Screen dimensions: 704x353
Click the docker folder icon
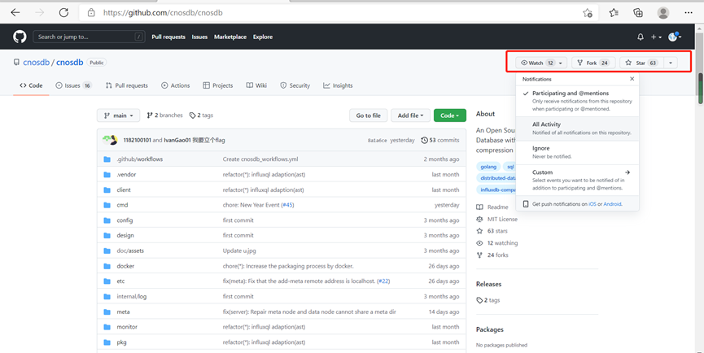(107, 266)
